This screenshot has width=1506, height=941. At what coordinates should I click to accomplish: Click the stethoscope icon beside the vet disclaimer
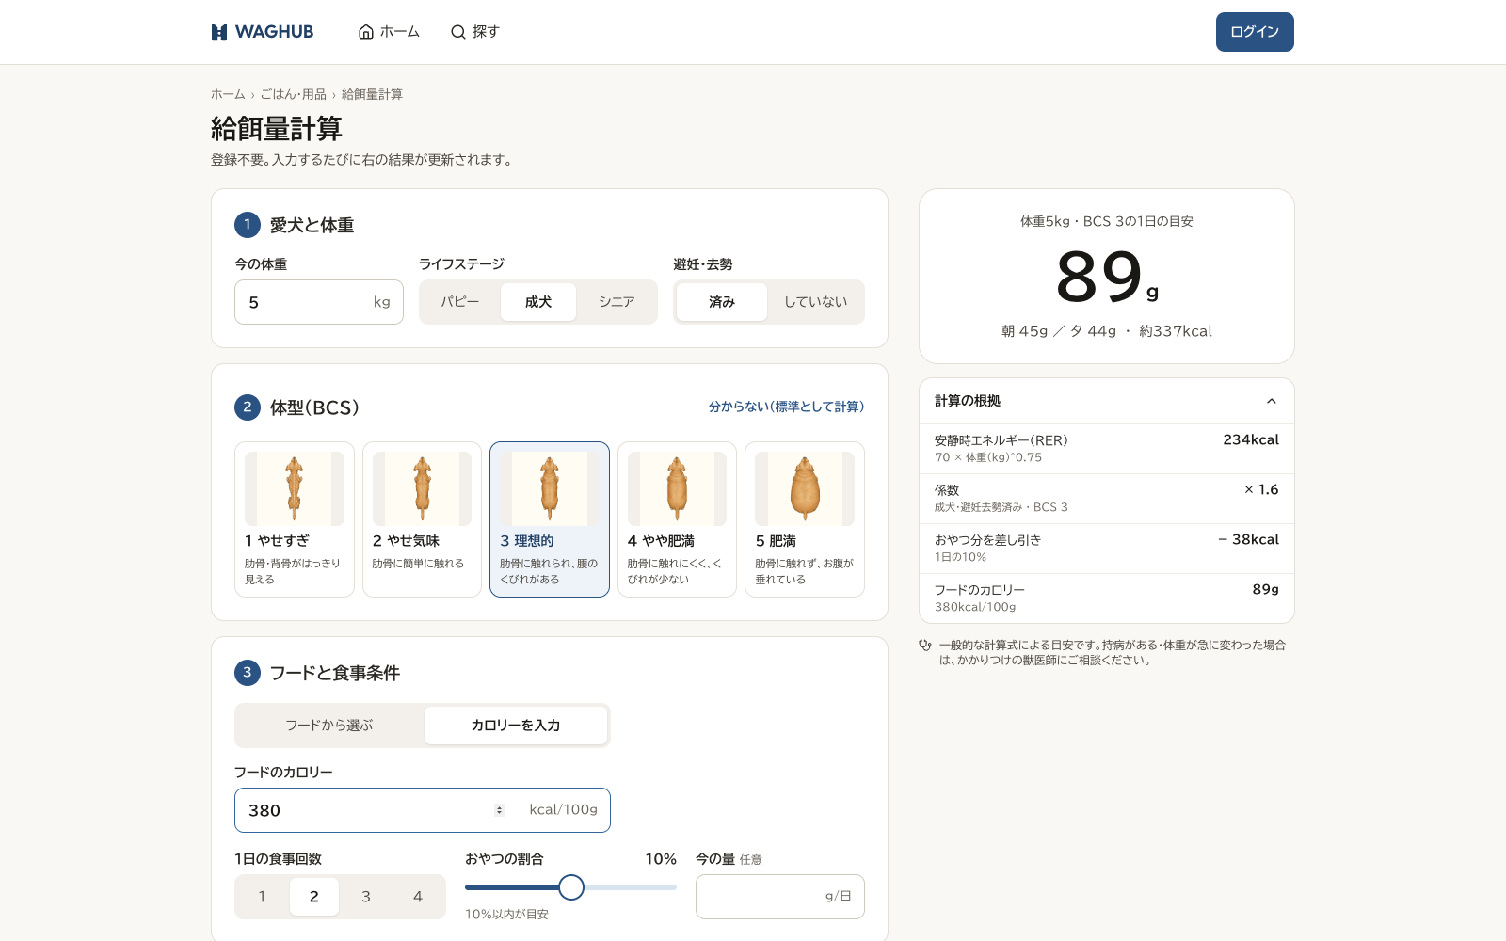click(x=925, y=646)
